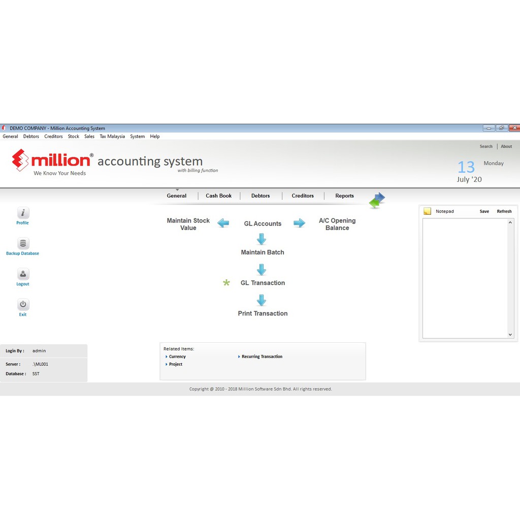Click the green asterisk beside GL Transaction

pyautogui.click(x=226, y=283)
